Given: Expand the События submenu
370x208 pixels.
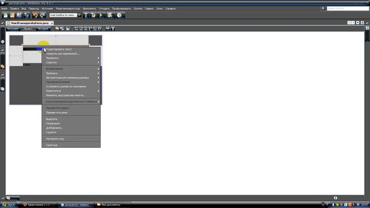Looking at the screenshot, I should pos(71,62).
